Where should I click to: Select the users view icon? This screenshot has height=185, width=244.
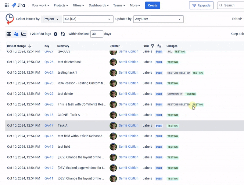(16, 34)
